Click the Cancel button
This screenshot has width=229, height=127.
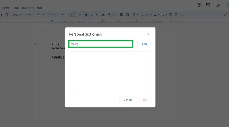(128, 100)
